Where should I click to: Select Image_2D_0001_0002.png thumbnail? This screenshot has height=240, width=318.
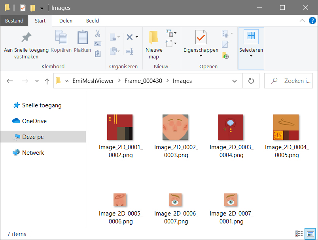click(x=120, y=127)
